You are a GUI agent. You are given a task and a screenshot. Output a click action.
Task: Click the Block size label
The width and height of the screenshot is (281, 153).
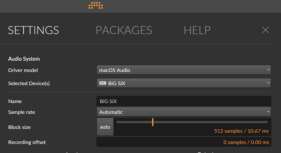point(20,127)
